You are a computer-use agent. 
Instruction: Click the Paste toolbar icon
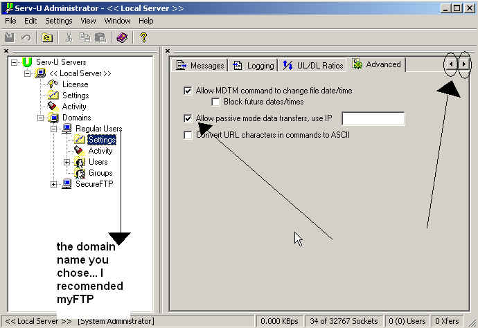[100, 37]
